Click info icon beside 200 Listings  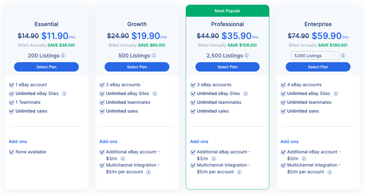click(63, 56)
